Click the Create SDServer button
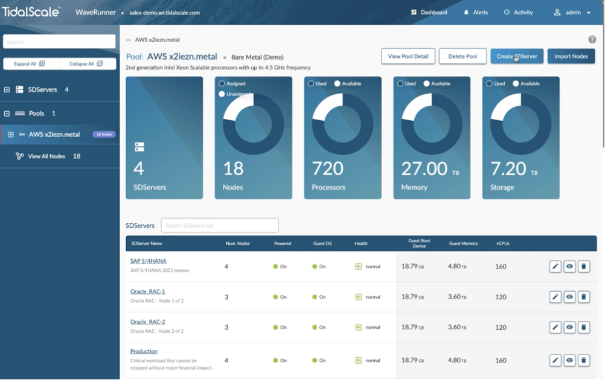605x380 pixels. pyautogui.click(x=517, y=56)
